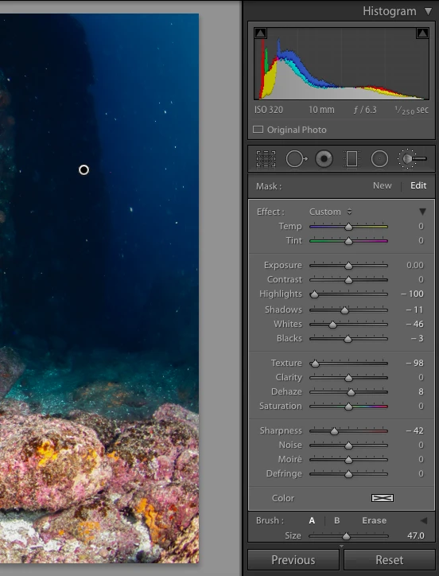Select brush A
Viewport: 439px width, 576px height.
click(312, 520)
